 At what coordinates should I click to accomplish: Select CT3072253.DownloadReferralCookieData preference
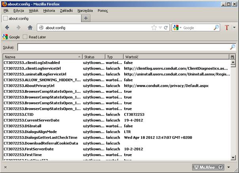[x=117, y=143]
